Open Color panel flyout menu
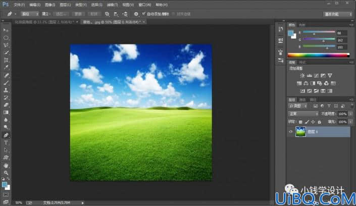 click(x=351, y=25)
